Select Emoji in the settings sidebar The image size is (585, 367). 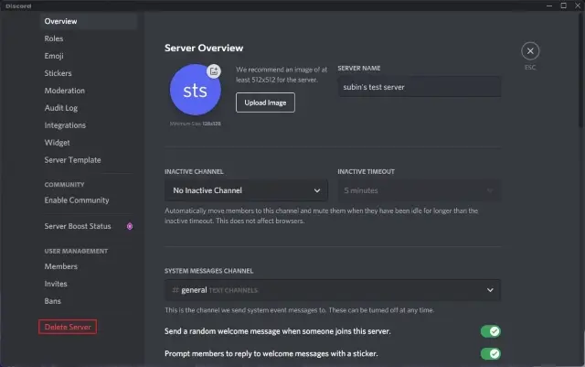[x=56, y=56]
